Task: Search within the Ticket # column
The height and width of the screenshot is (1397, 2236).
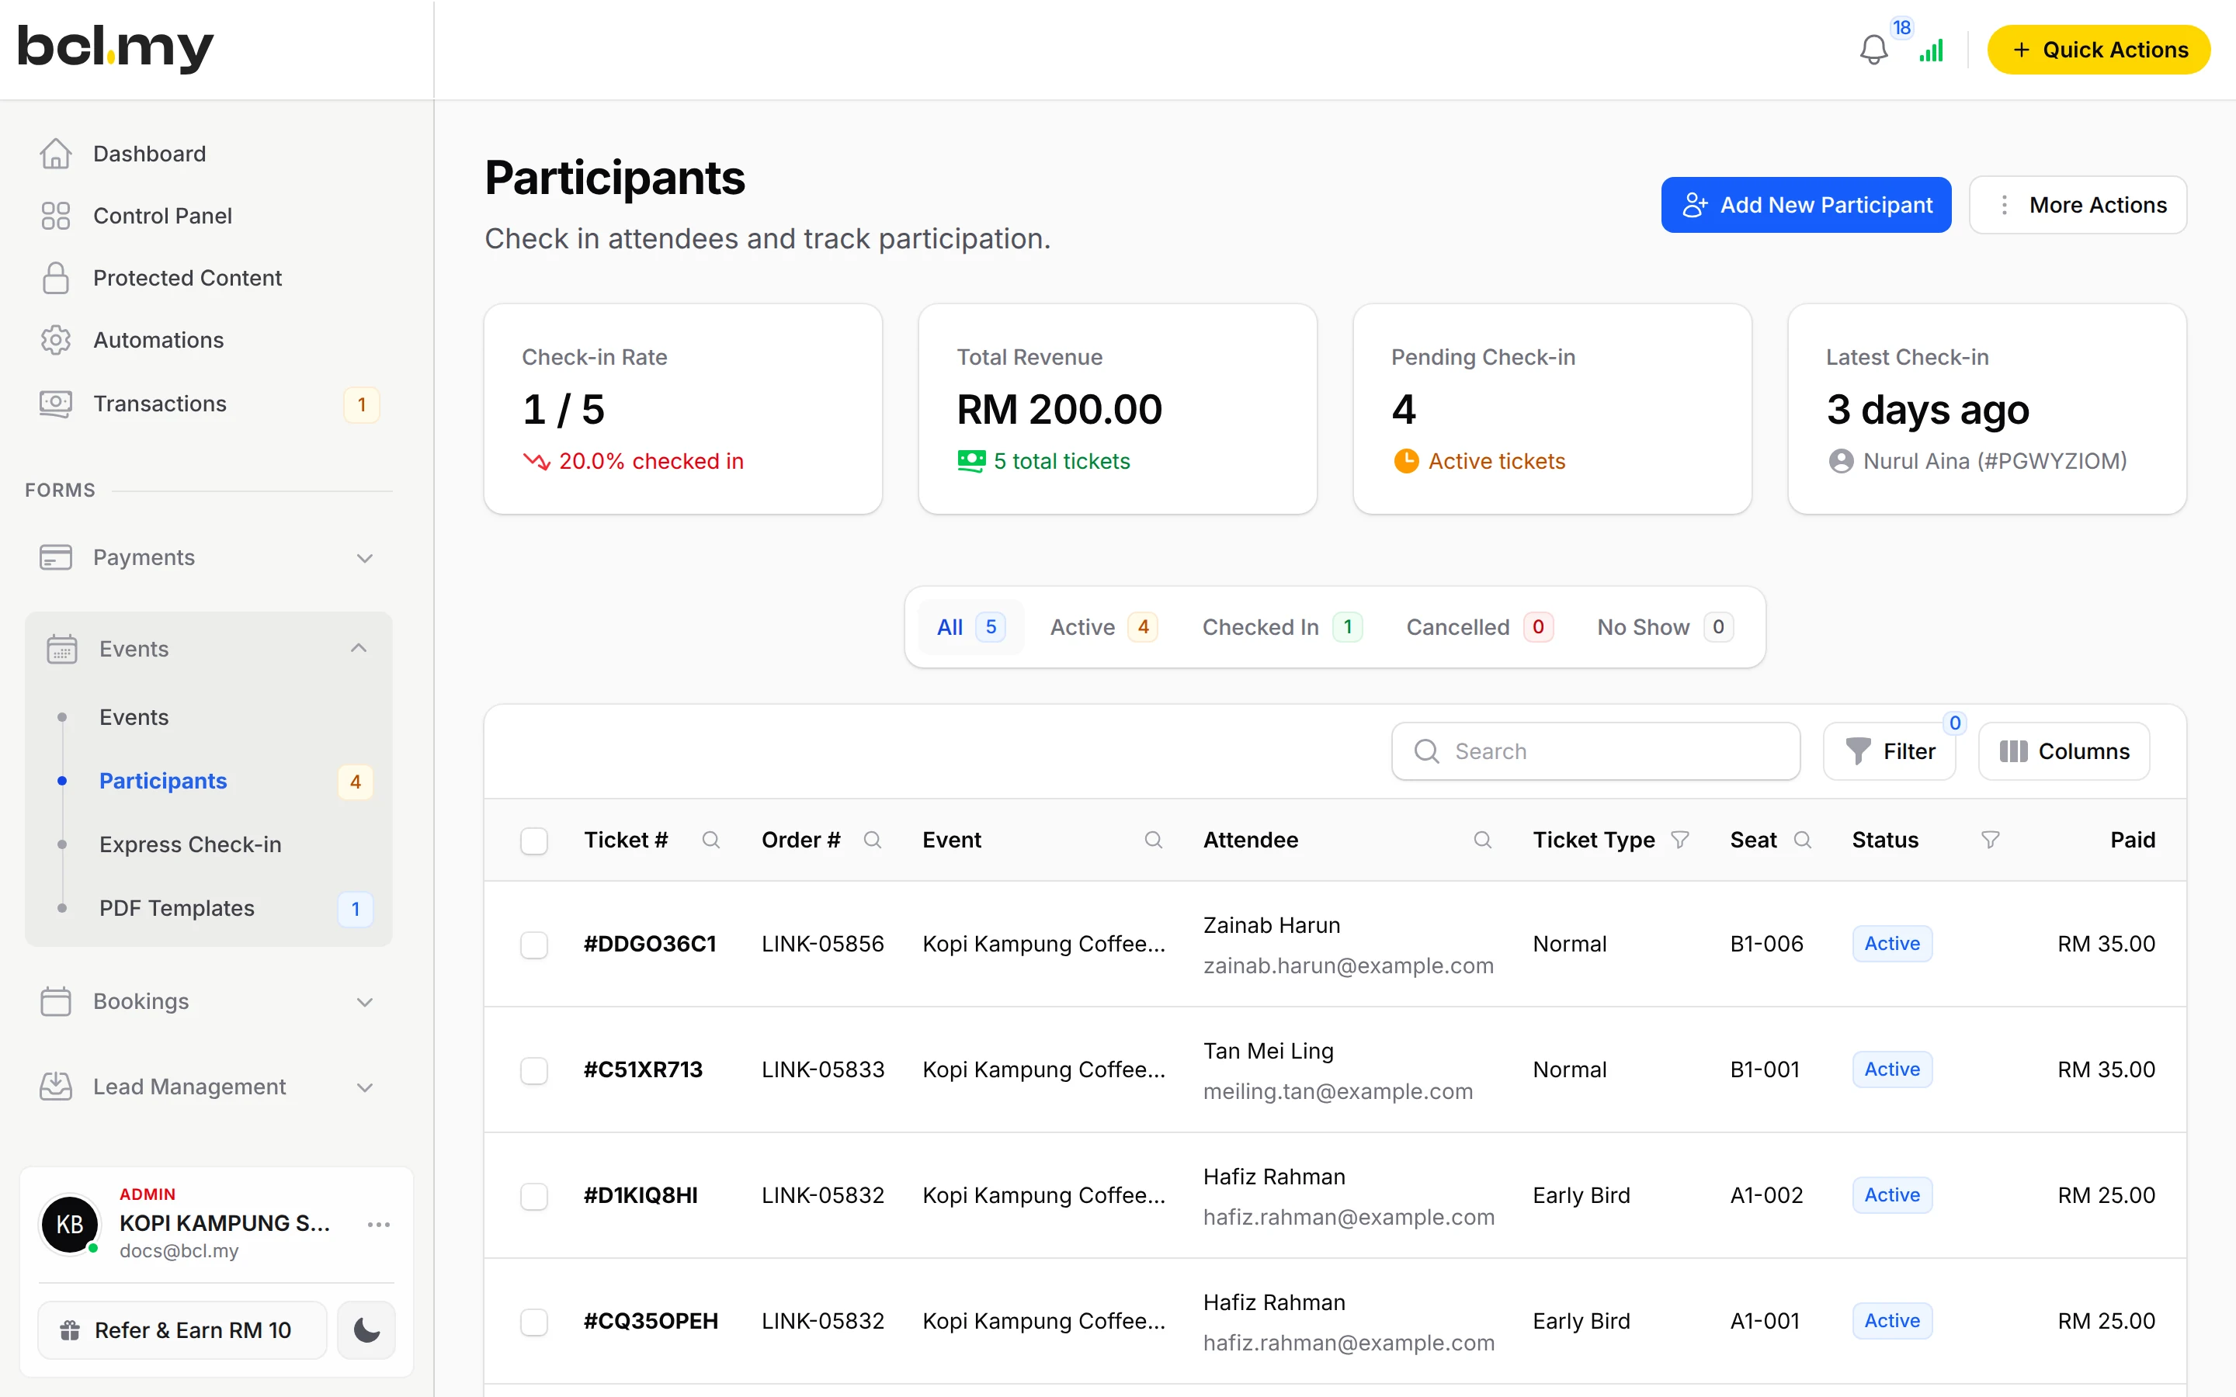Action: coord(710,840)
